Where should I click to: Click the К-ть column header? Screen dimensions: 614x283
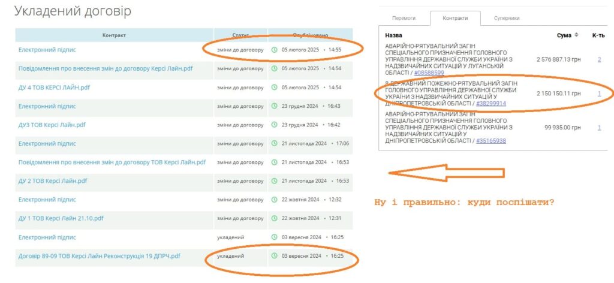tap(598, 35)
